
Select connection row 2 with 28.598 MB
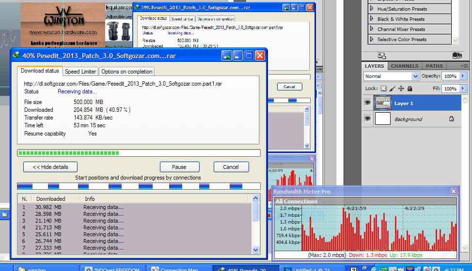coord(135,214)
